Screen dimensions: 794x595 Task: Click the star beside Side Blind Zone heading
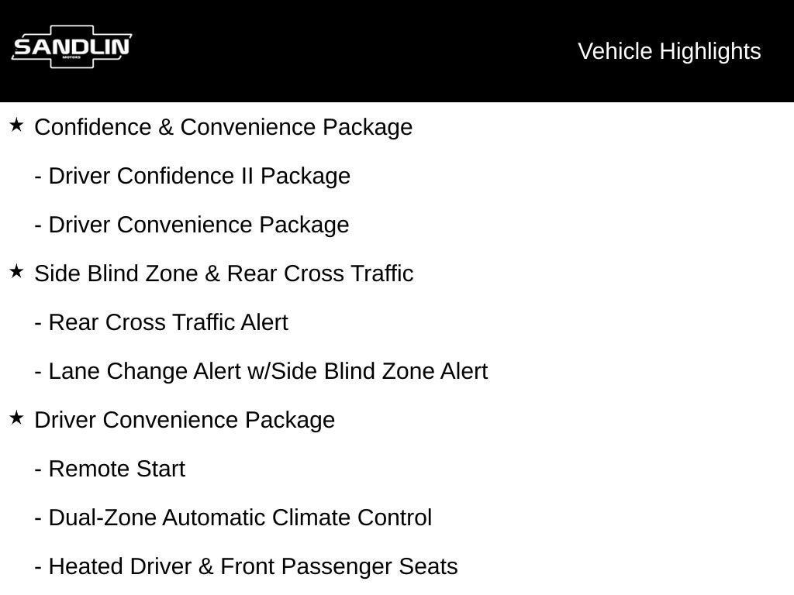pyautogui.click(x=16, y=271)
